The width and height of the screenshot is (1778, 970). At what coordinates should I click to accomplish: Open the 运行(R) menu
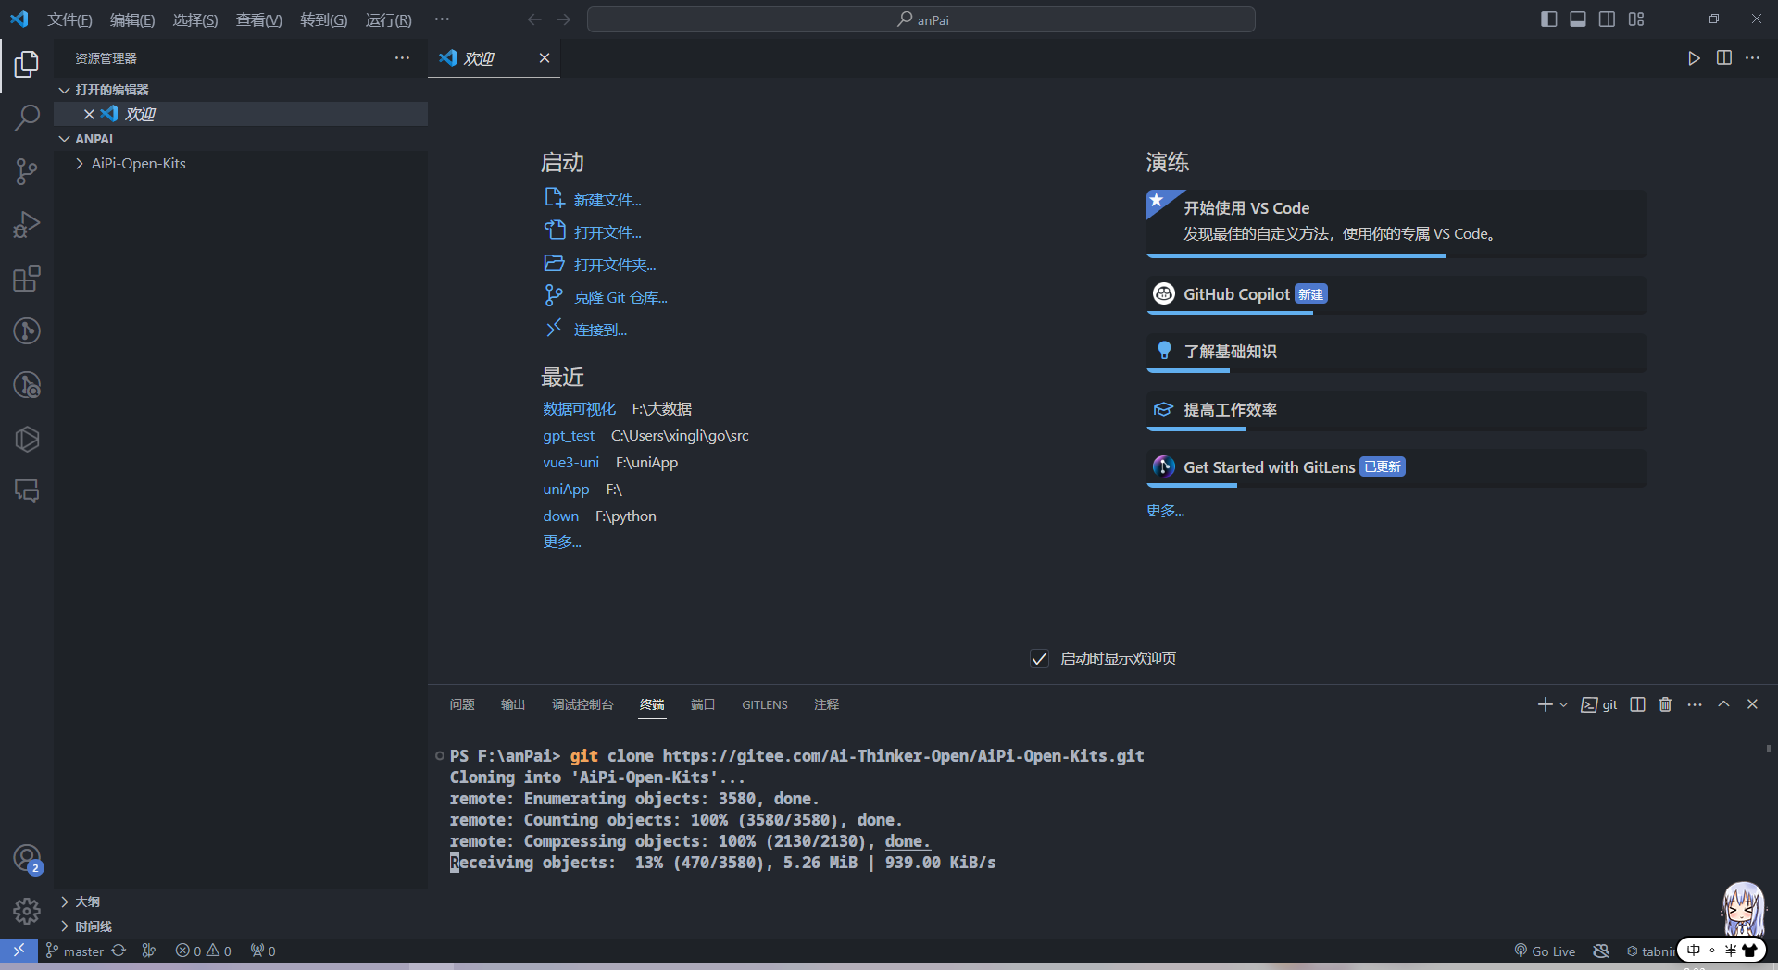(x=389, y=19)
